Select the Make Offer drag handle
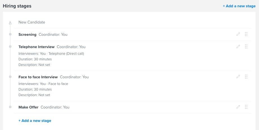This screenshot has height=130, width=259. (246, 107)
